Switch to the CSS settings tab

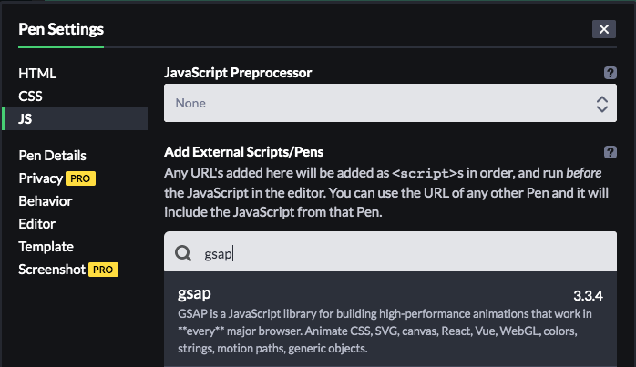tap(30, 96)
